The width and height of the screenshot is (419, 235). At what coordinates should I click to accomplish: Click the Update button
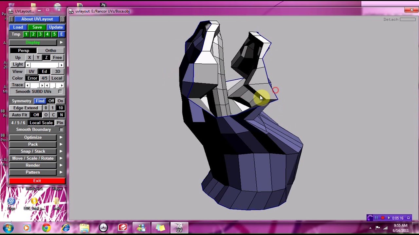pyautogui.click(x=56, y=27)
